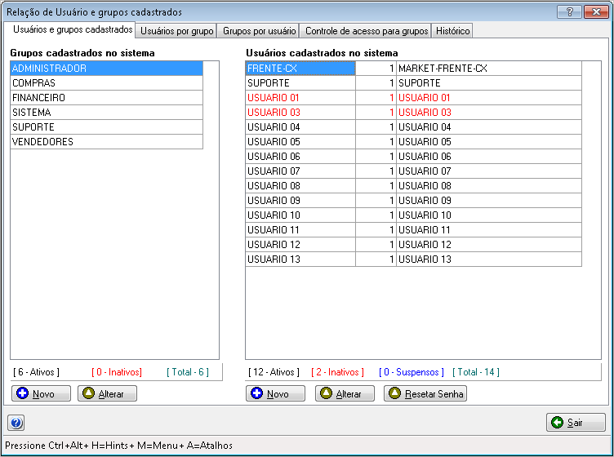Click USUARIO 08 full-name cell in third column
614x457 pixels.
489,185
